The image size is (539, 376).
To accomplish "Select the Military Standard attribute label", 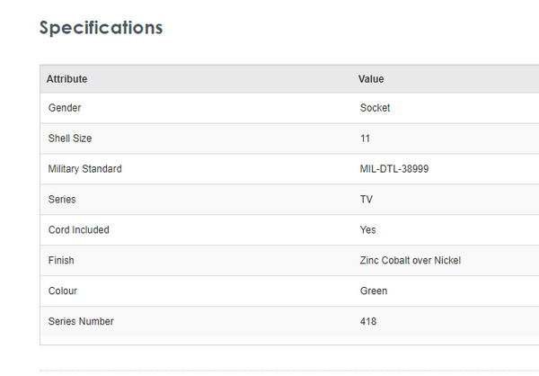I will click(85, 169).
